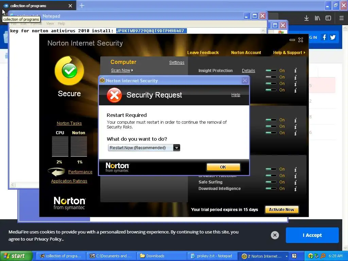Screen dimensions: 348x261
Task: Expand the Help & Support menu
Action: tap(289, 53)
